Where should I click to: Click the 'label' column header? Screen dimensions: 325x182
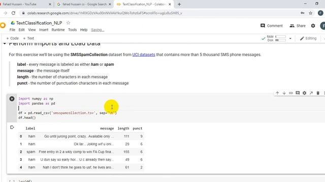click(30, 128)
